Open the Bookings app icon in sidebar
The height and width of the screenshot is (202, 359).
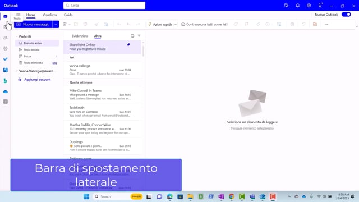[x=5, y=81]
